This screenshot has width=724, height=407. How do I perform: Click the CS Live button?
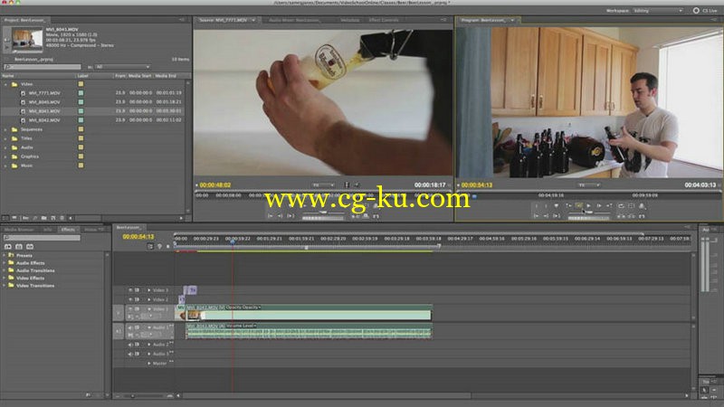[705, 11]
